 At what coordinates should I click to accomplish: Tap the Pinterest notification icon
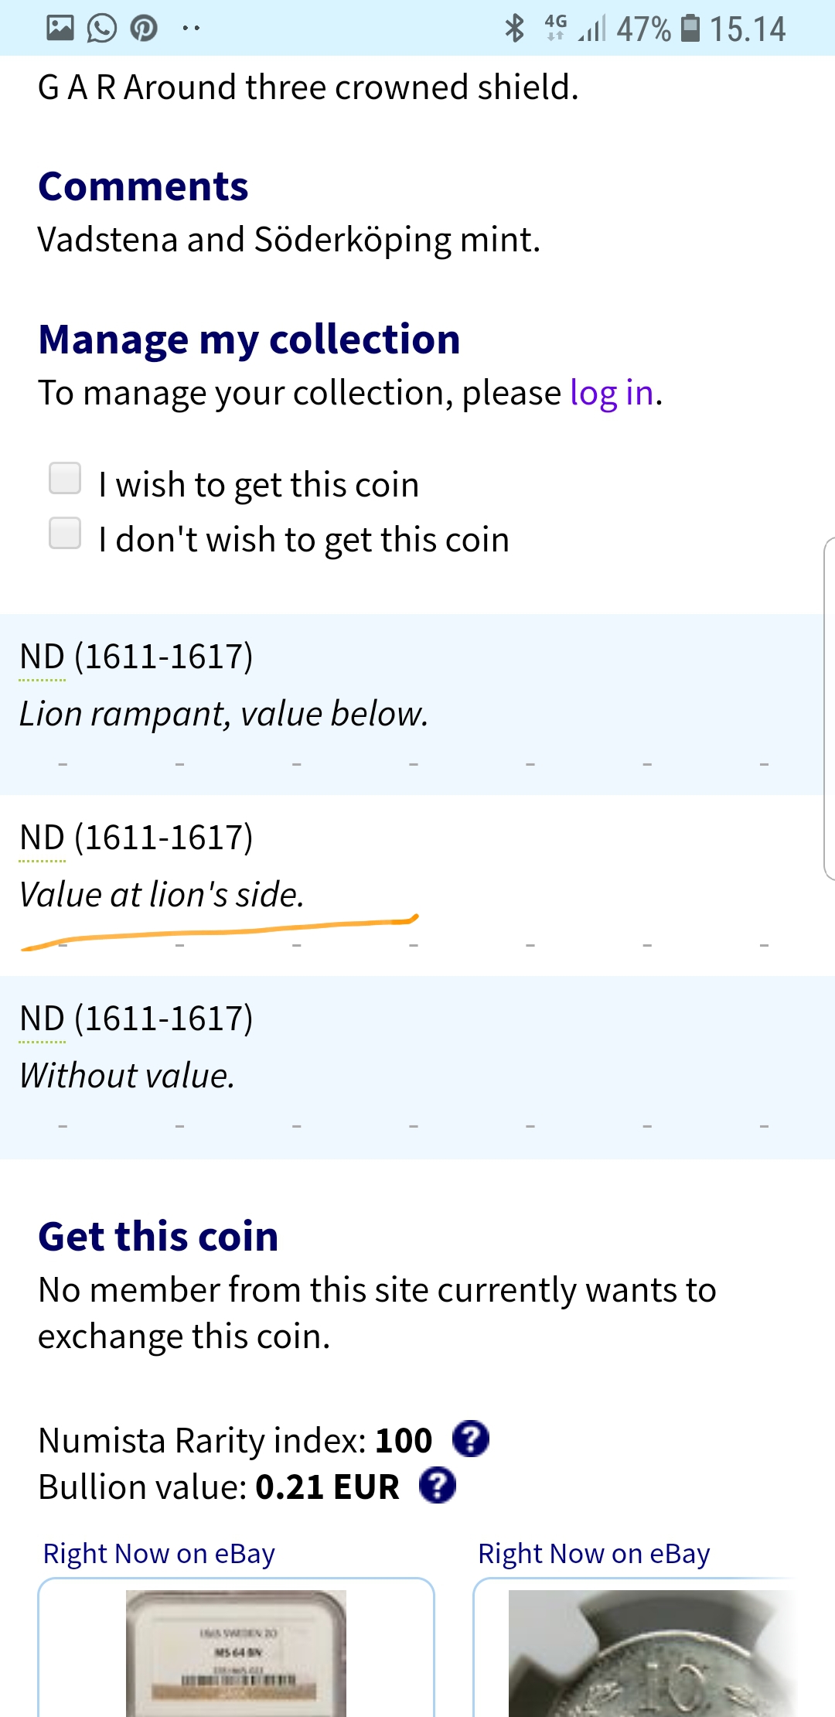[x=144, y=29]
